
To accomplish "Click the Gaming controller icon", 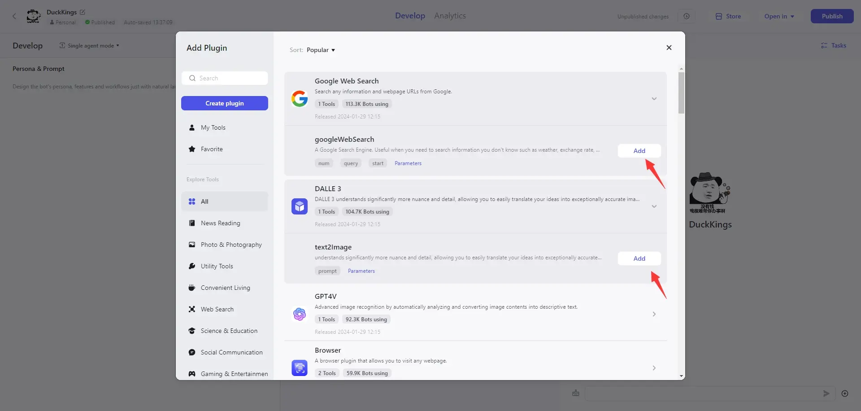I will point(192,374).
